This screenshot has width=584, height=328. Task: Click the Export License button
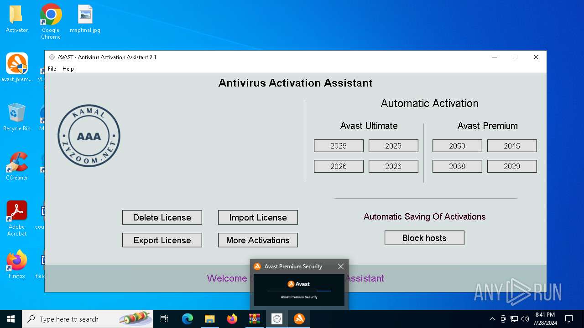click(x=162, y=240)
